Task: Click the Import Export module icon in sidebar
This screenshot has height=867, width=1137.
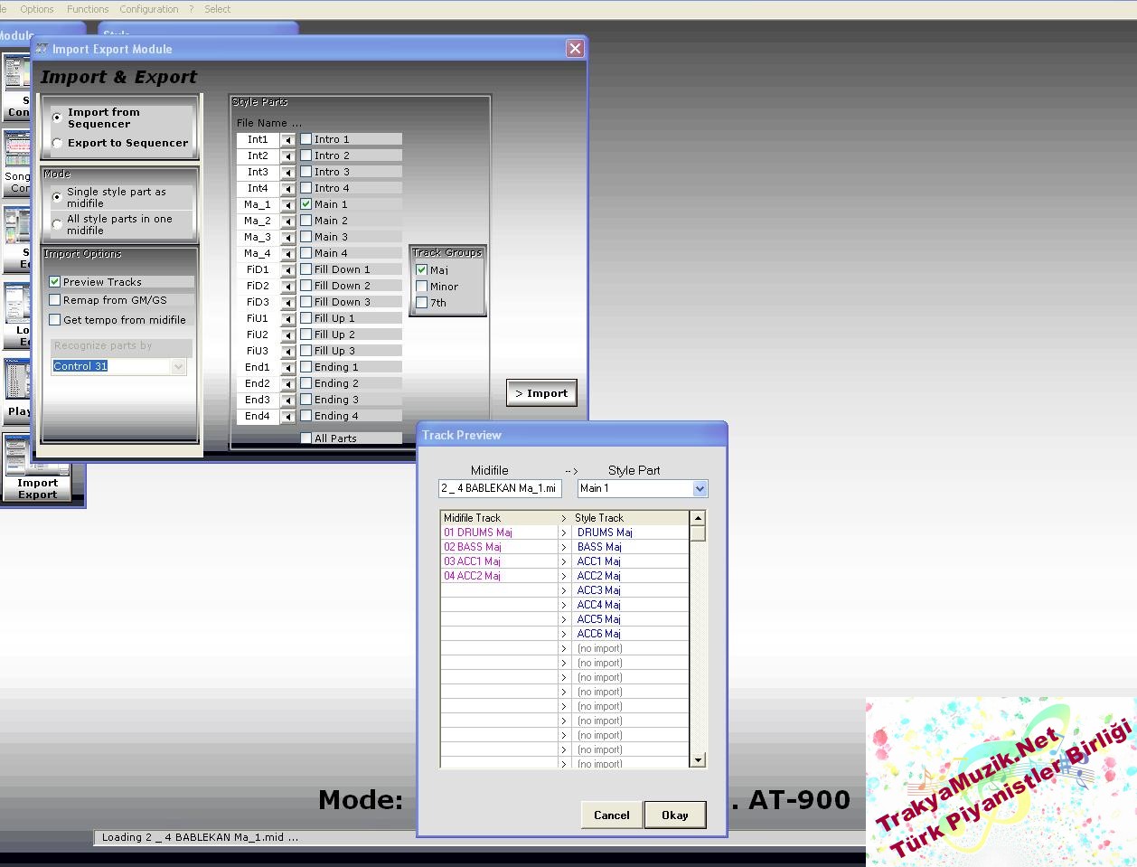Action: (x=37, y=466)
